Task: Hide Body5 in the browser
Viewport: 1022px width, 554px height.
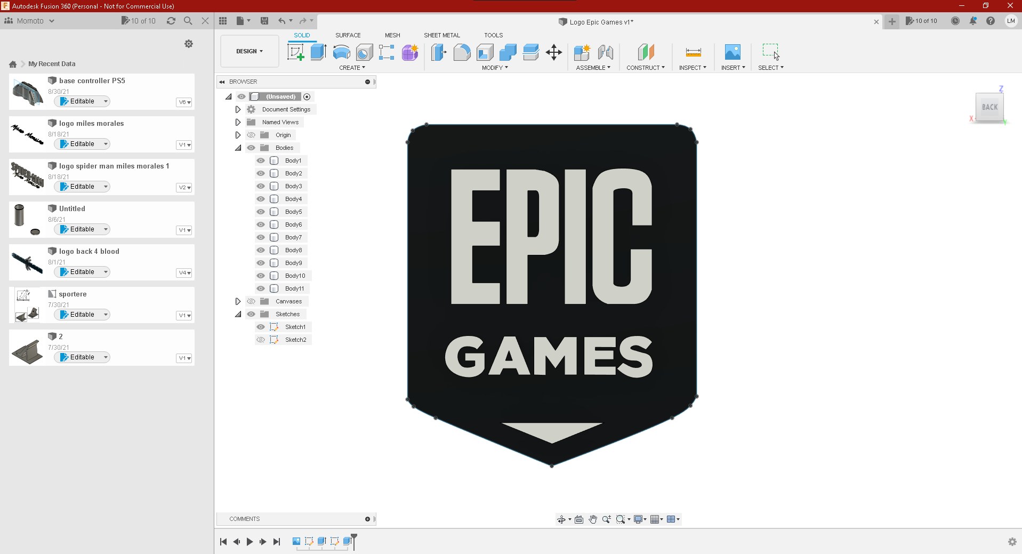Action: point(261,212)
